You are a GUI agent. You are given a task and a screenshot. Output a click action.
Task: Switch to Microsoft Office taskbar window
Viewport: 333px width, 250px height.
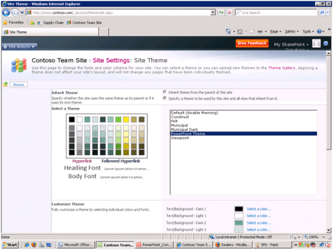[75, 245]
